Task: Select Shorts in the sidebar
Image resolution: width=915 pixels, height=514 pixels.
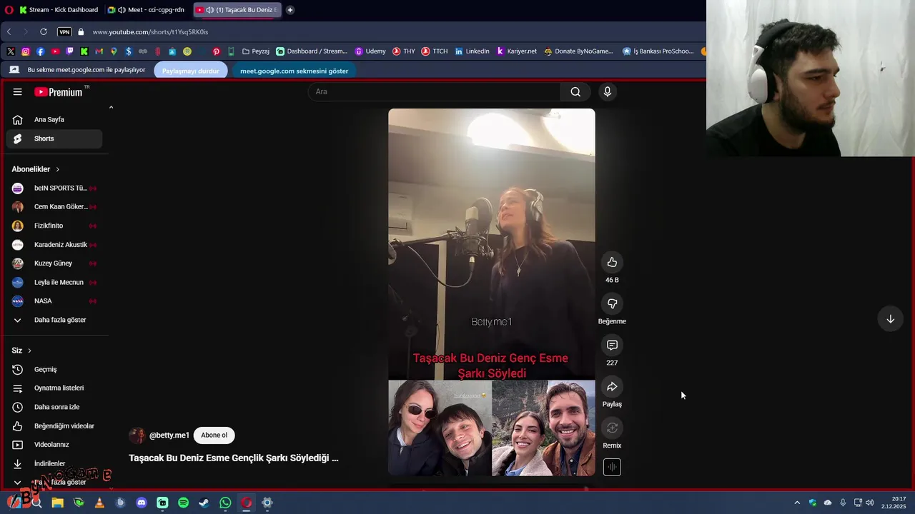Action: tap(54, 138)
